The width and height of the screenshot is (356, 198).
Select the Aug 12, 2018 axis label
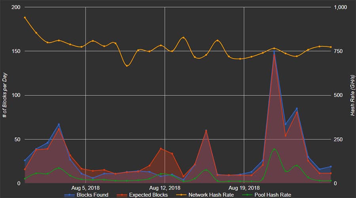pos(165,188)
